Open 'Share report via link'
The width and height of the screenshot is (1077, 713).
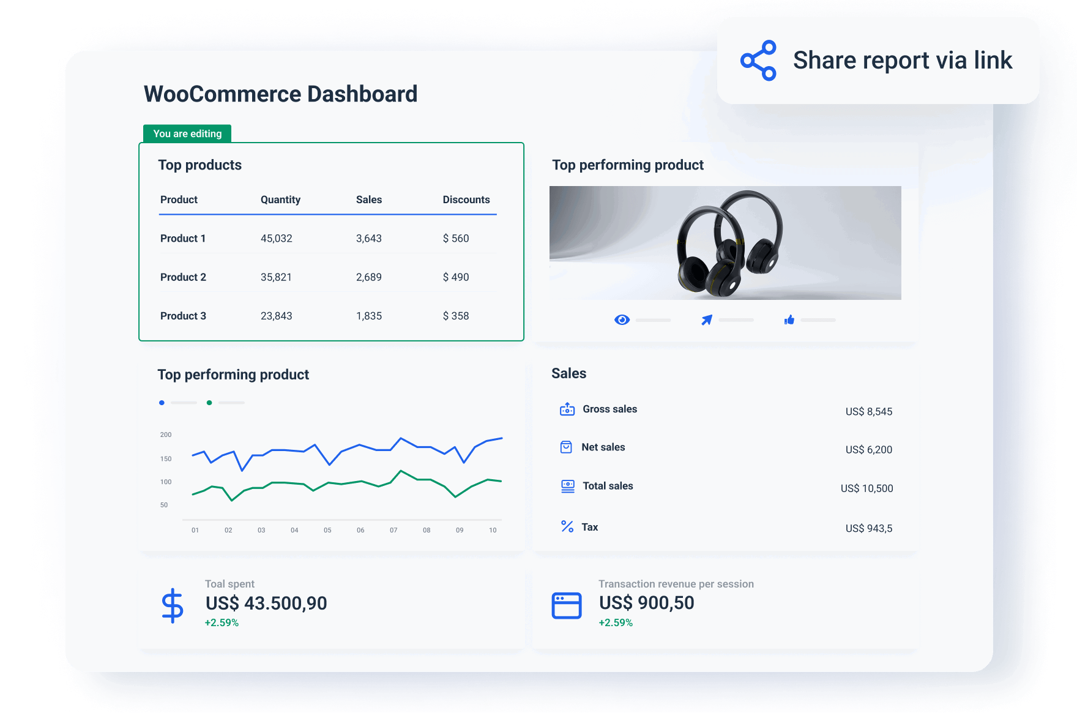tap(902, 59)
